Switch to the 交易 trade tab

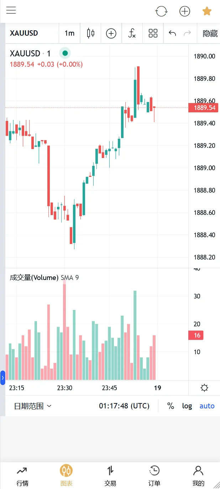click(110, 476)
